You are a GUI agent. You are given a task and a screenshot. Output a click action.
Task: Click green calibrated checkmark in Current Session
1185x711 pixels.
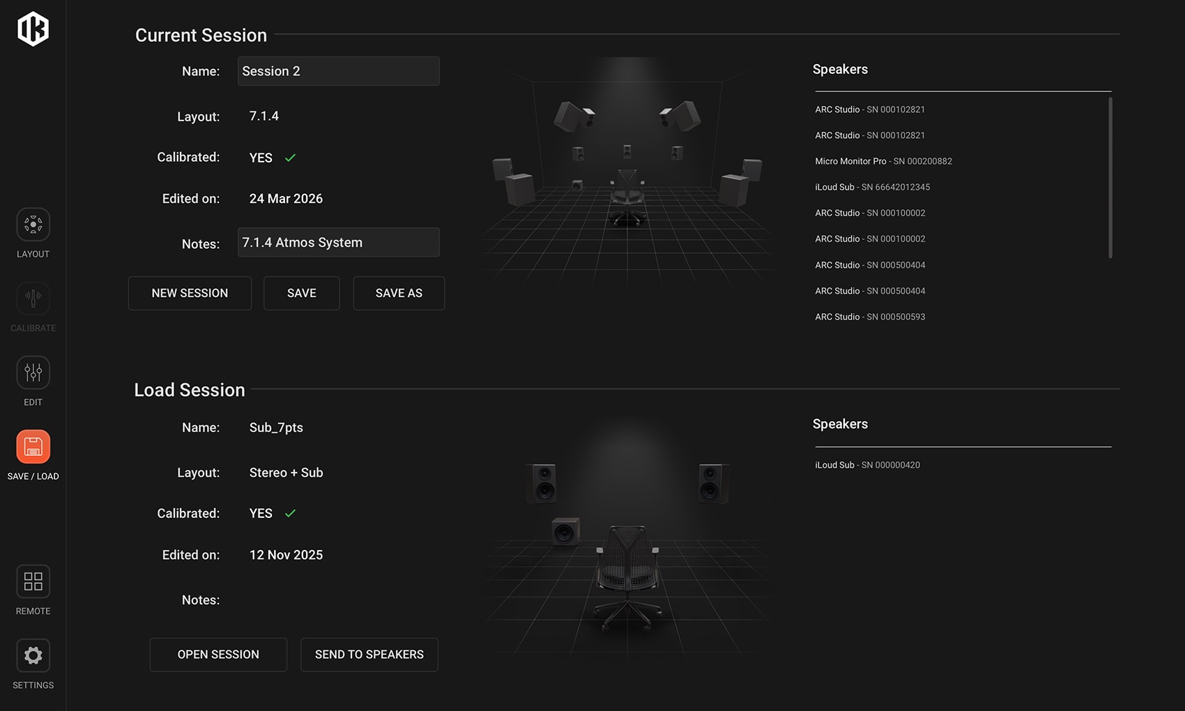tap(290, 158)
